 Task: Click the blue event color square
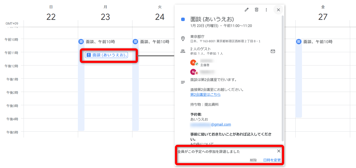183,19
